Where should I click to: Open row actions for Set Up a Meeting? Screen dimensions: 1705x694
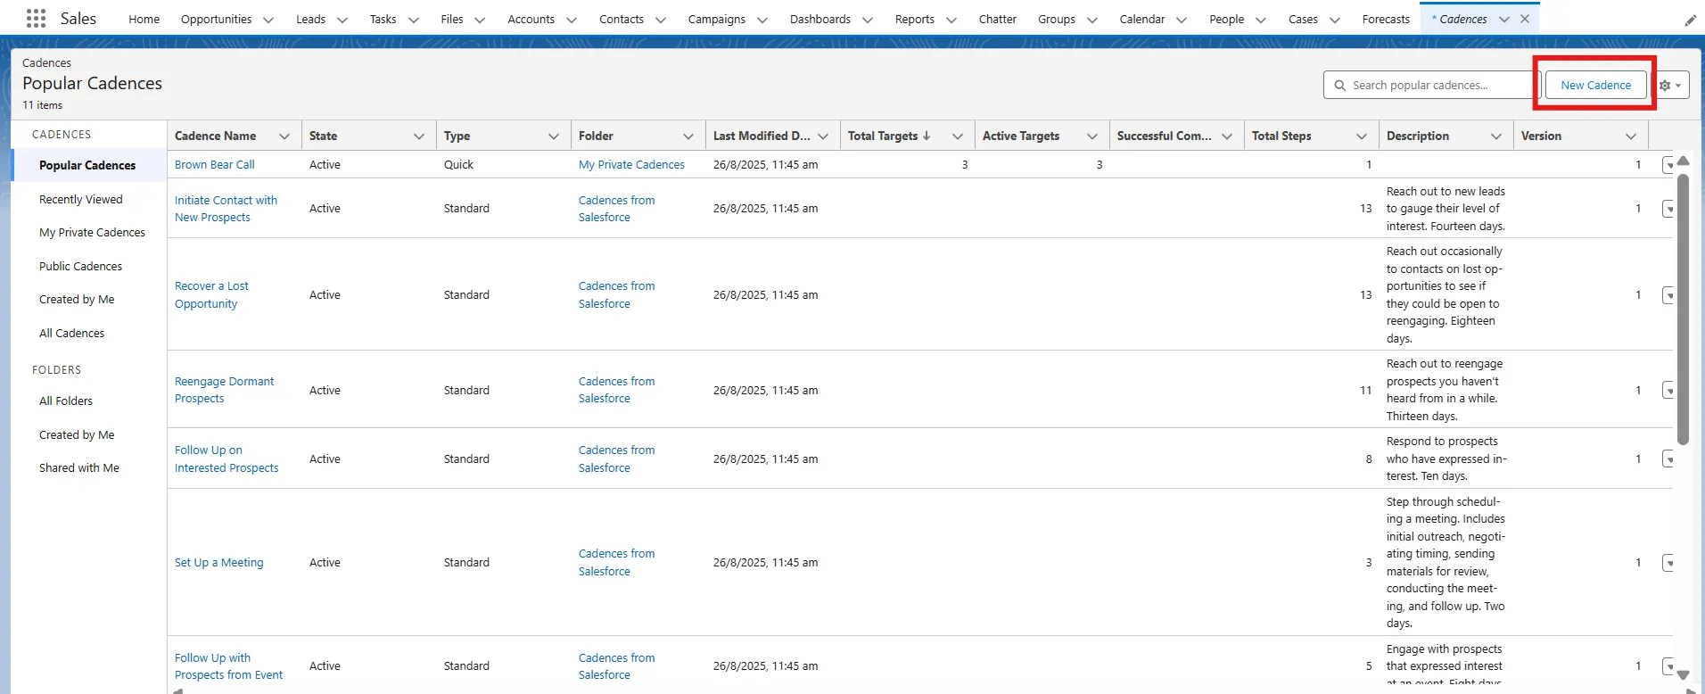pyautogui.click(x=1668, y=563)
